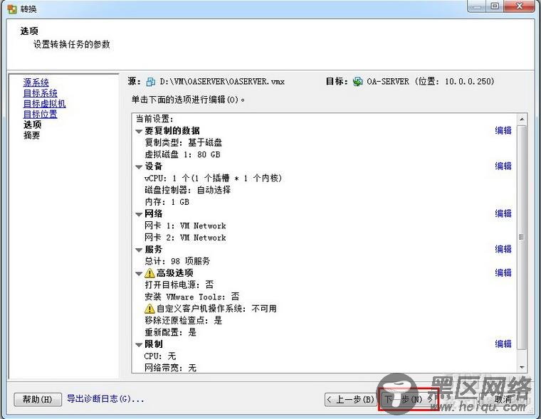The image size is (541, 419).
Task: Click the settings list scrollbar thumb
Action: [522, 238]
